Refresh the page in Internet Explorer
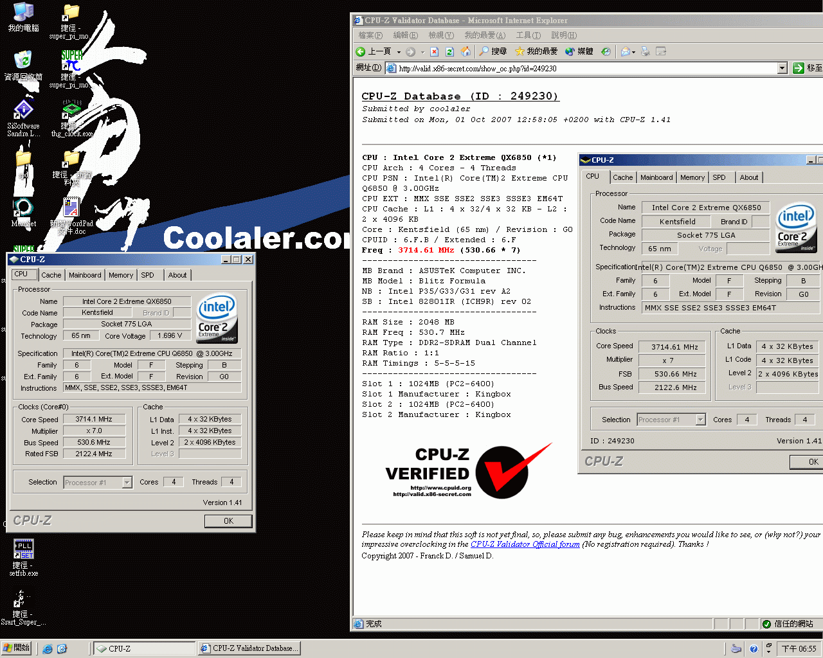The image size is (823, 658). tap(450, 51)
